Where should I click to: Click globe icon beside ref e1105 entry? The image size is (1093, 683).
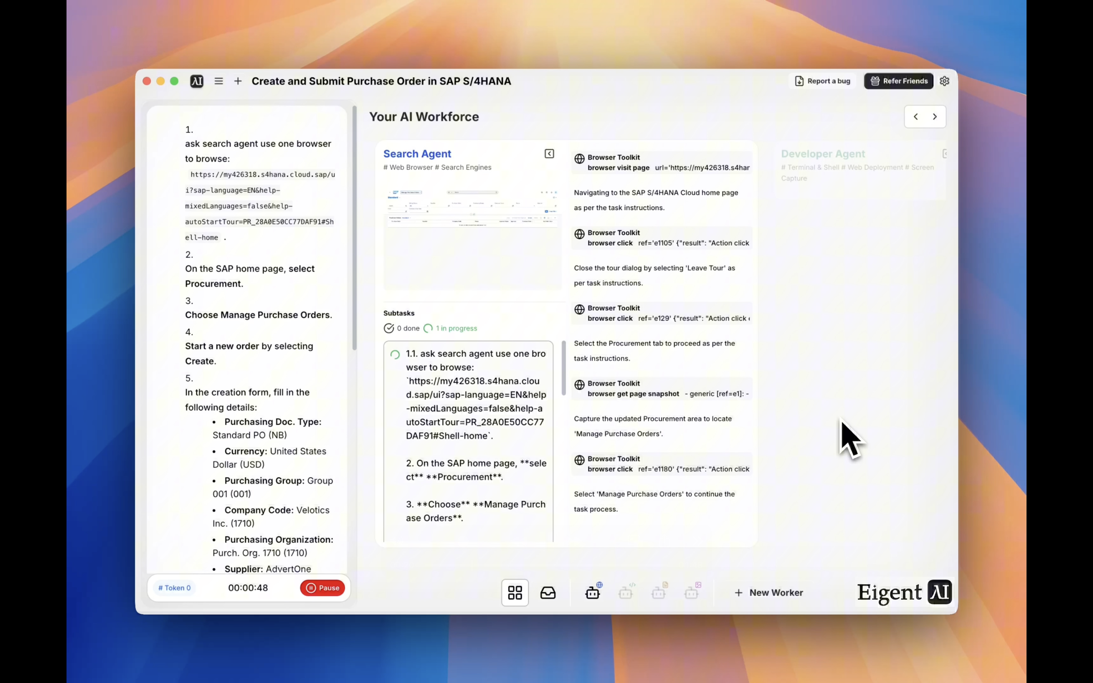(x=579, y=234)
